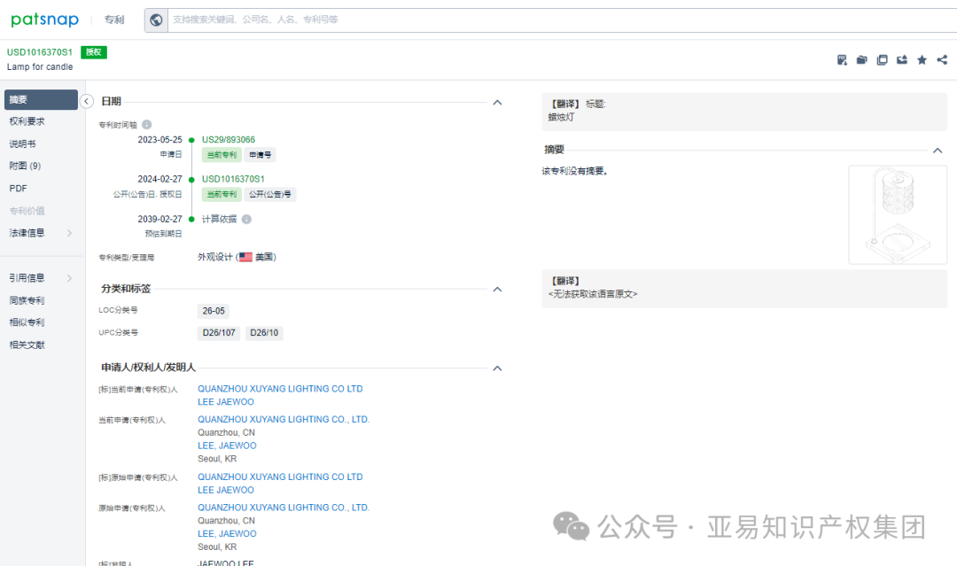Image resolution: width=957 pixels, height=566 pixels.
Task: Click the patsnap logo
Action: (44, 19)
